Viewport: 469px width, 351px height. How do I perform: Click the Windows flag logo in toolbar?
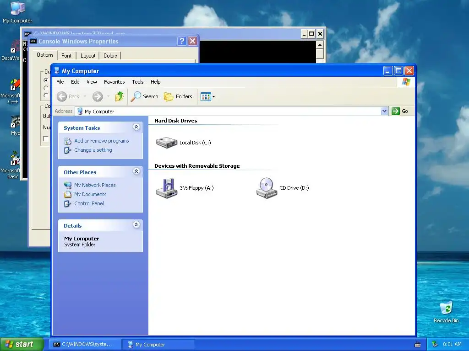[x=406, y=82]
